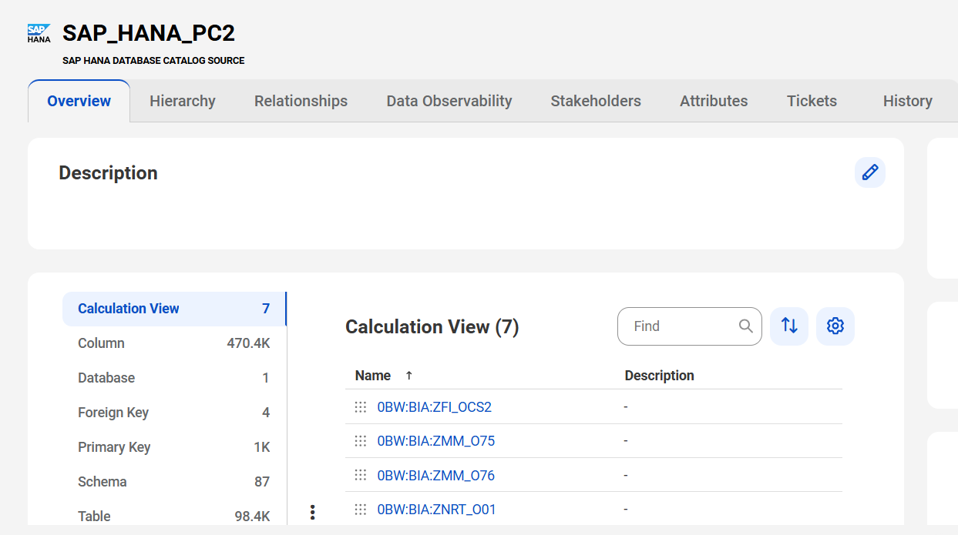
Task: Open the 0BW:BIA:ZNRT_O01 link
Action: coord(437,509)
